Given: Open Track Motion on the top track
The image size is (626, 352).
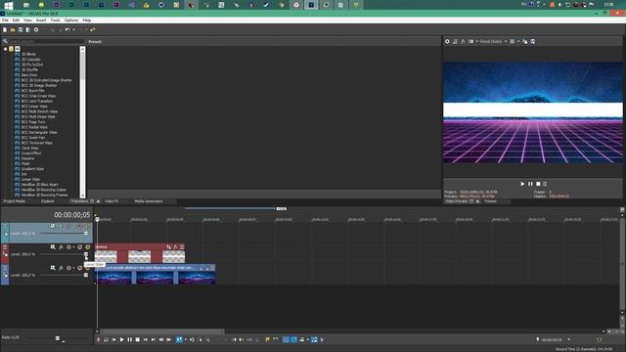Looking at the screenshot, I should (53, 226).
